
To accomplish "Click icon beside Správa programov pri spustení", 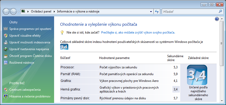I will 6,29.
